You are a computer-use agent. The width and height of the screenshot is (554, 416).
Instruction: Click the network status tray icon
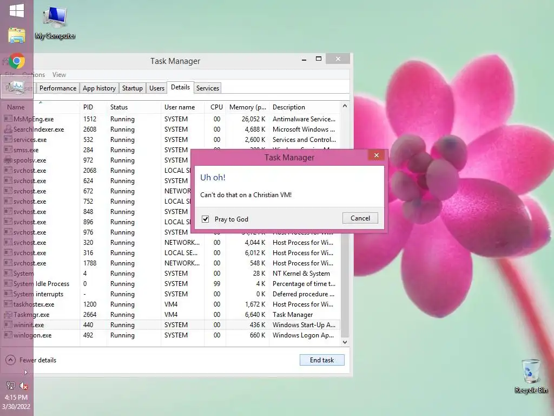pos(11,386)
